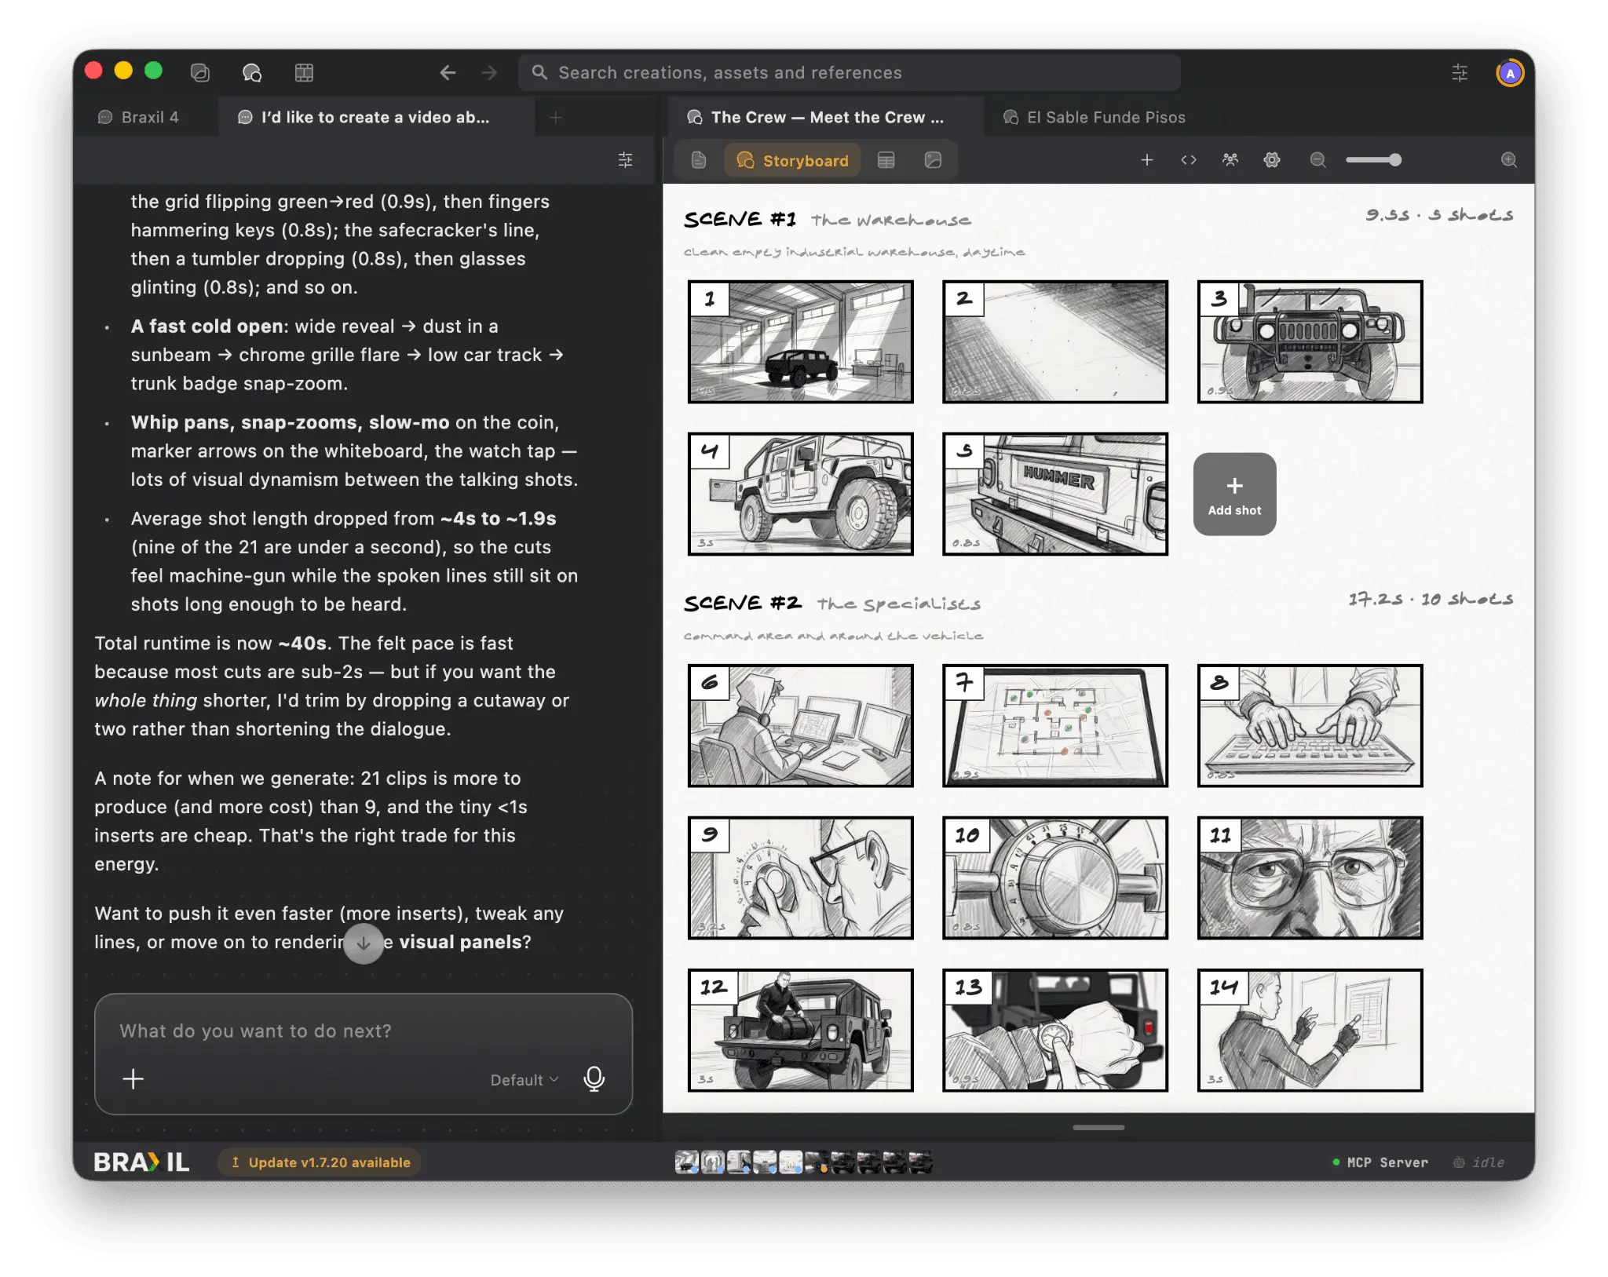The width and height of the screenshot is (1608, 1277).
Task: Open the storyboard settings gear icon
Action: 1272,160
